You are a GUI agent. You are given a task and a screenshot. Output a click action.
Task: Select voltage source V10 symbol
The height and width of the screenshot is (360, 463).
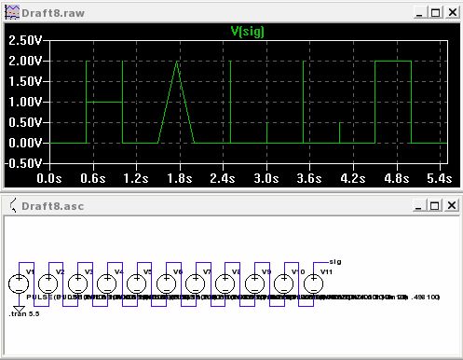coord(284,284)
